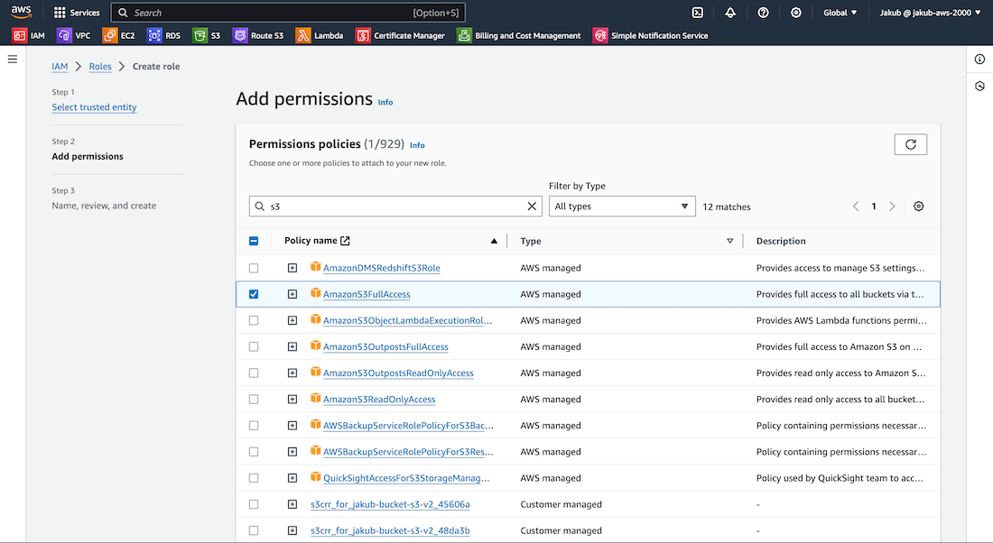Clear the s3 search filter
This screenshot has height=543, width=993.
532,207
